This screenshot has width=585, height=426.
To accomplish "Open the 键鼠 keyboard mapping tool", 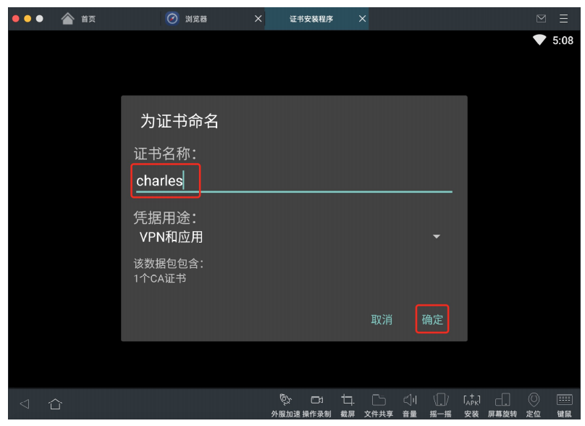I will [565, 405].
